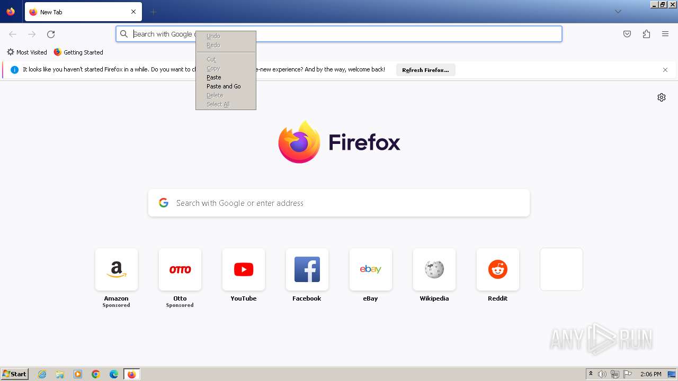
Task: Focus the URL address bar field
Action: click(339, 34)
